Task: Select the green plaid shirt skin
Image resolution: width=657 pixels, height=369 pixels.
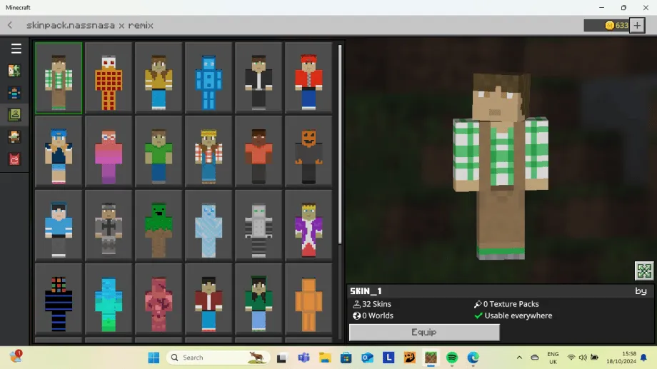Action: coord(59,78)
